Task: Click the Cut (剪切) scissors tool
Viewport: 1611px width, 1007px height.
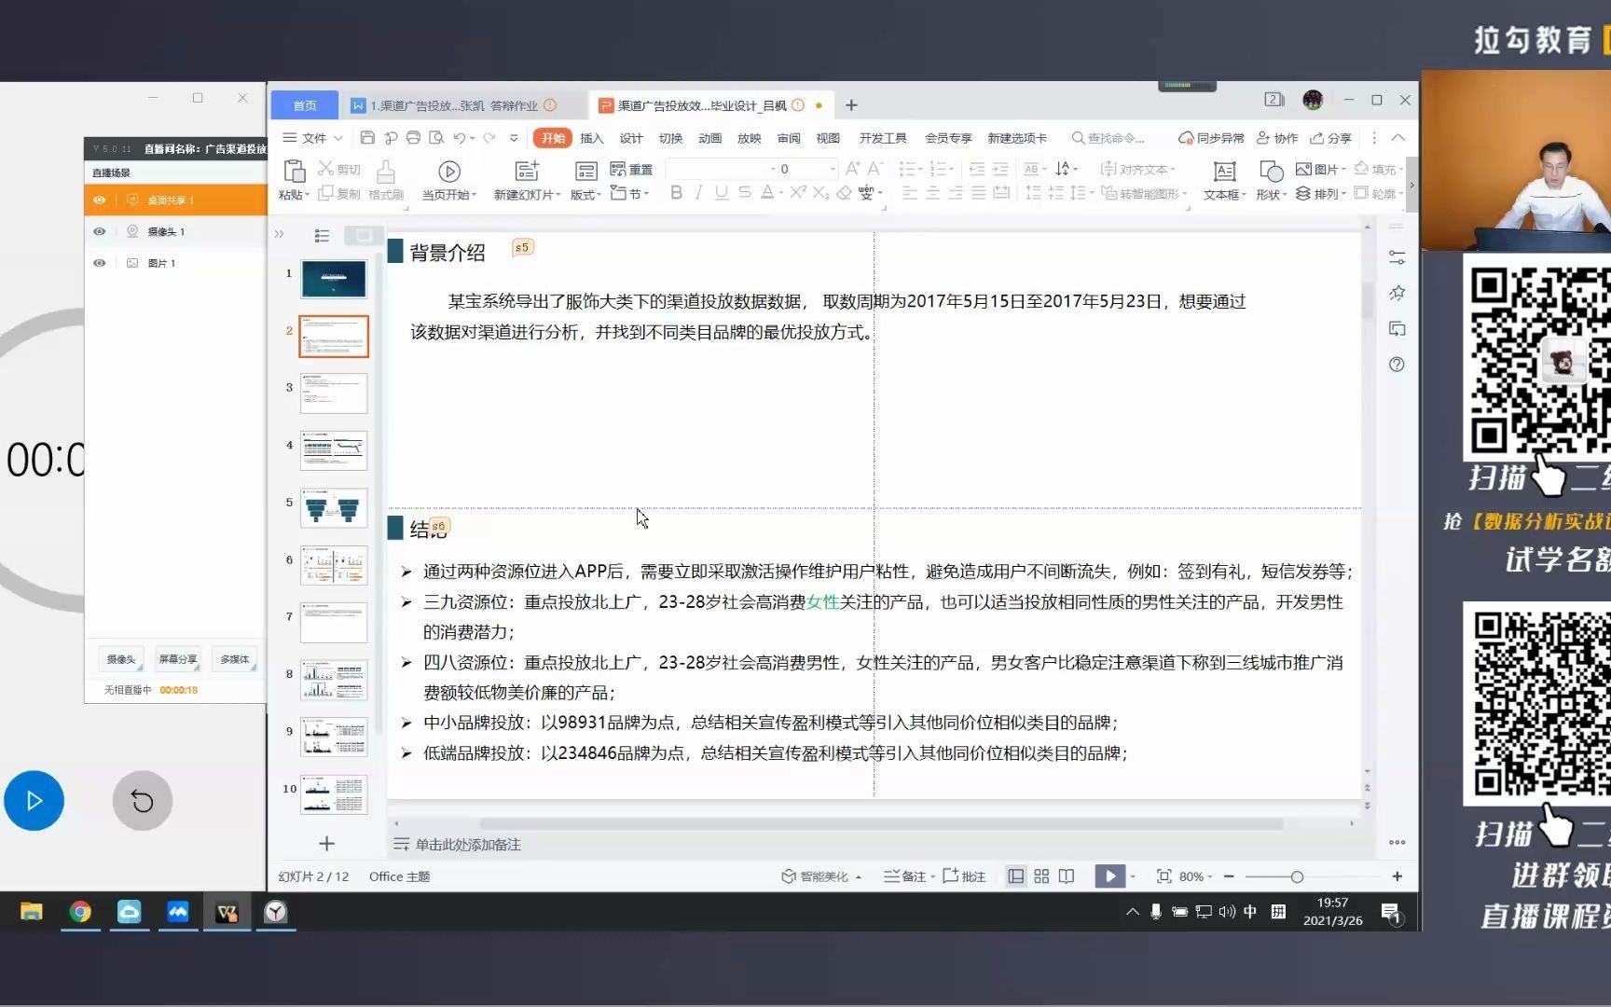Action: [x=339, y=169]
